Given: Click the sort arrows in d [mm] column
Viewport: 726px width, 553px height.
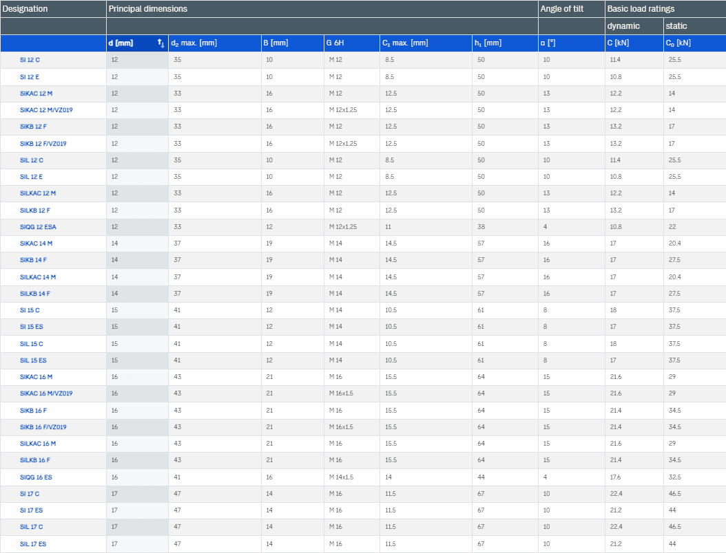Looking at the screenshot, I should (160, 43).
